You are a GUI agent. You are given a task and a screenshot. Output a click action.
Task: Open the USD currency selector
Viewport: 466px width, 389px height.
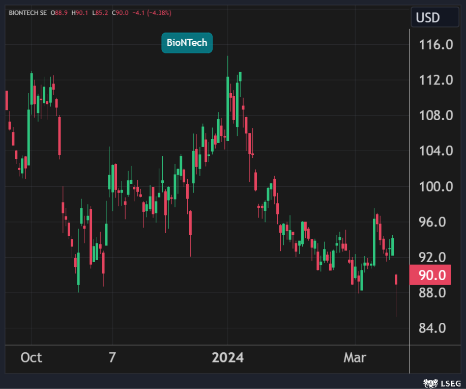coord(428,17)
